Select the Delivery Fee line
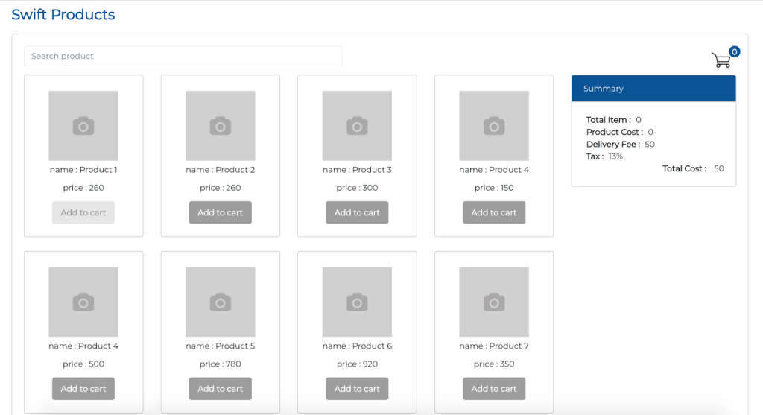 click(621, 144)
